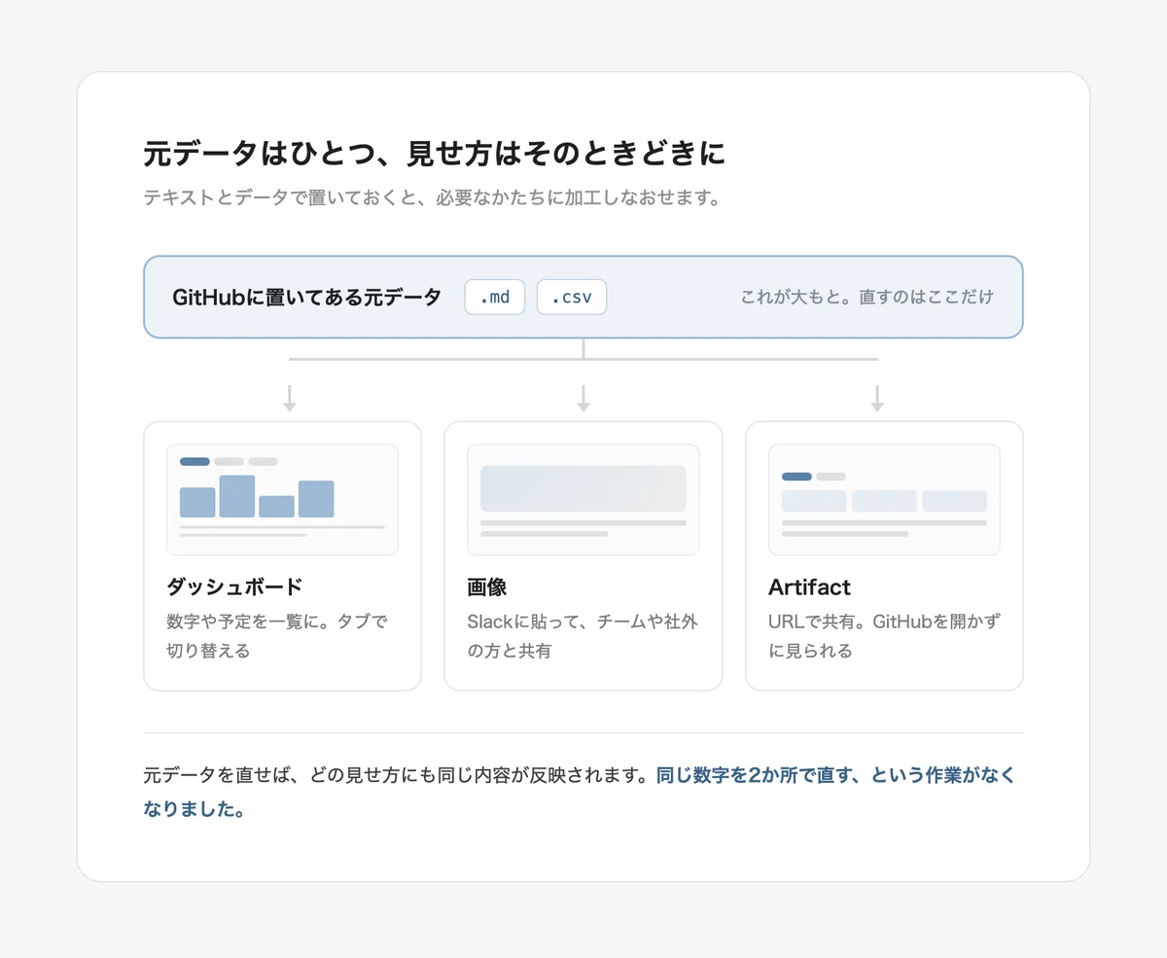Open the Artifact card thumbnail
Screen dimensions: 1167x958
tap(884, 499)
